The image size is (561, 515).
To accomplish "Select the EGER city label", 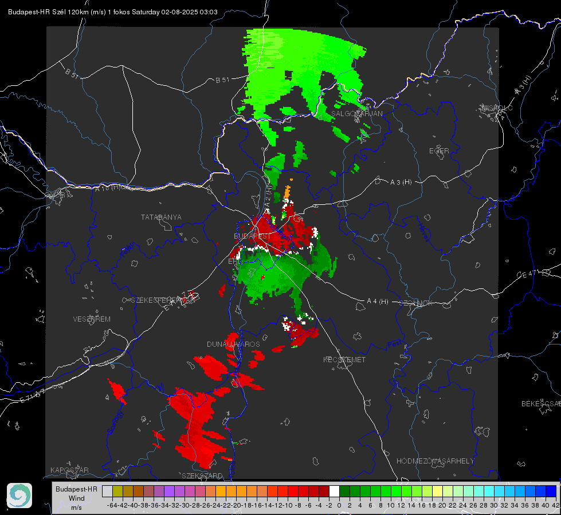I will (x=439, y=151).
